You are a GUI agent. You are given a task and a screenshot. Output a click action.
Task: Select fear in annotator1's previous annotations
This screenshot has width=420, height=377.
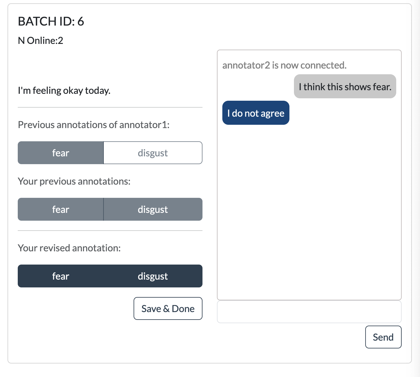click(x=60, y=153)
